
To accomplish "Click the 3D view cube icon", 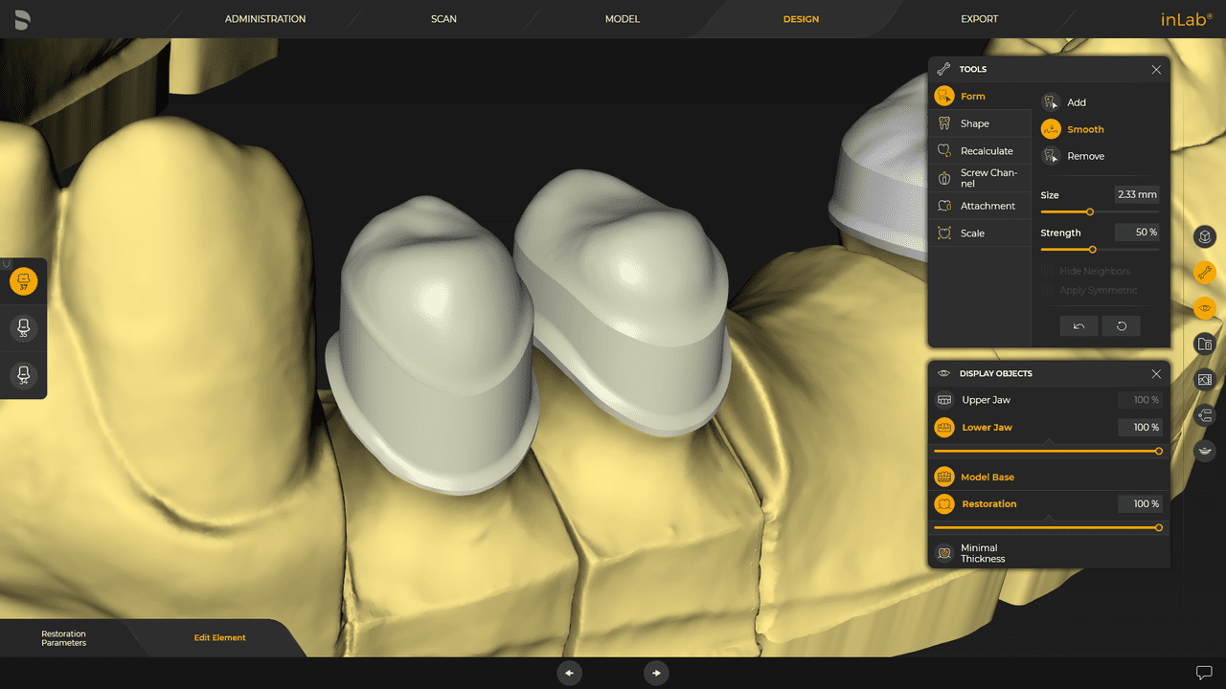I will point(1204,236).
